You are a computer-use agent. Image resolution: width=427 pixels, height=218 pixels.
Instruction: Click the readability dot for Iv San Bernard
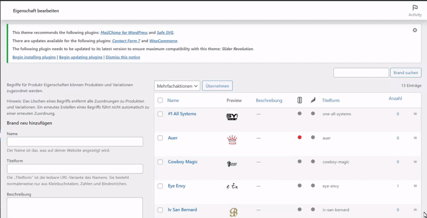click(313, 209)
